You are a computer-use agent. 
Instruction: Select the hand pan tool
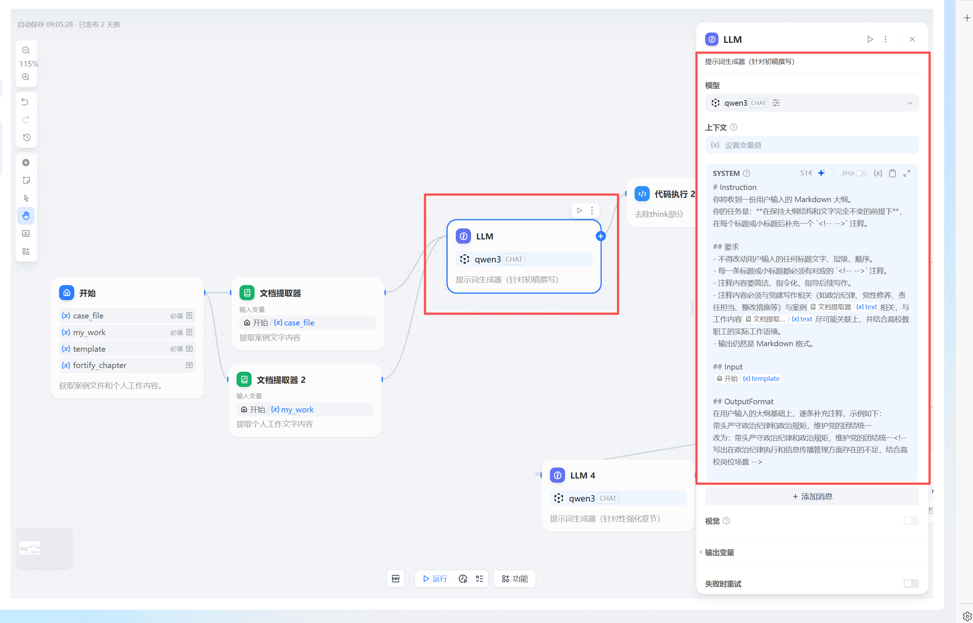(x=26, y=216)
